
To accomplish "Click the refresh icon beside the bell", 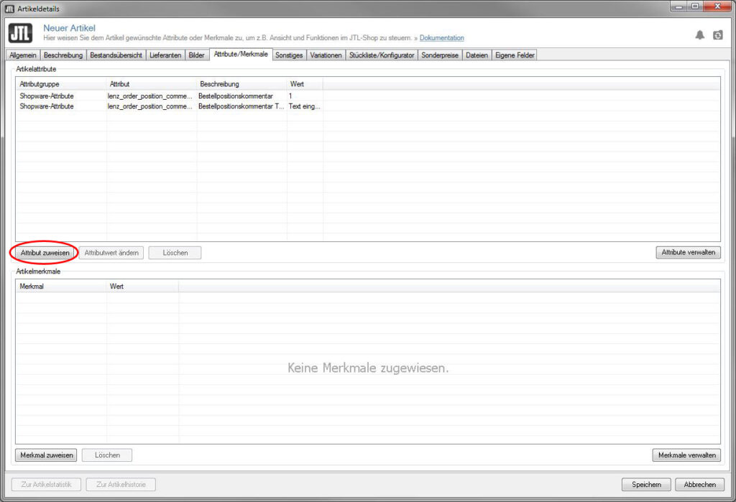I will [717, 34].
